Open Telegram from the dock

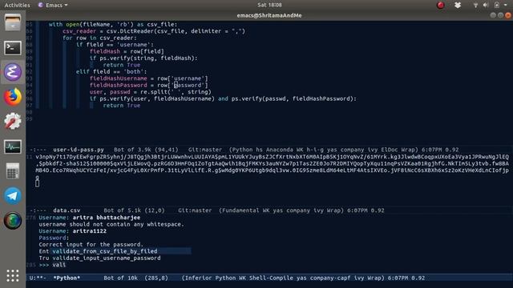click(13, 196)
